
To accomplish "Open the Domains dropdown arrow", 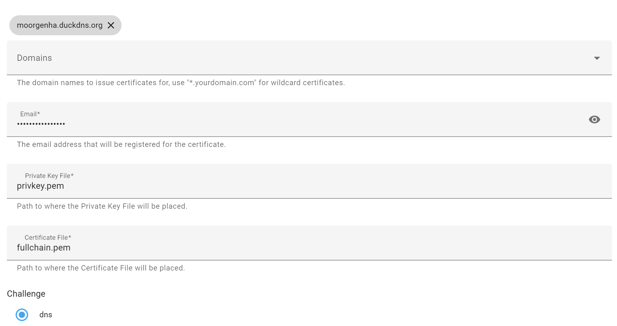I will click(597, 58).
